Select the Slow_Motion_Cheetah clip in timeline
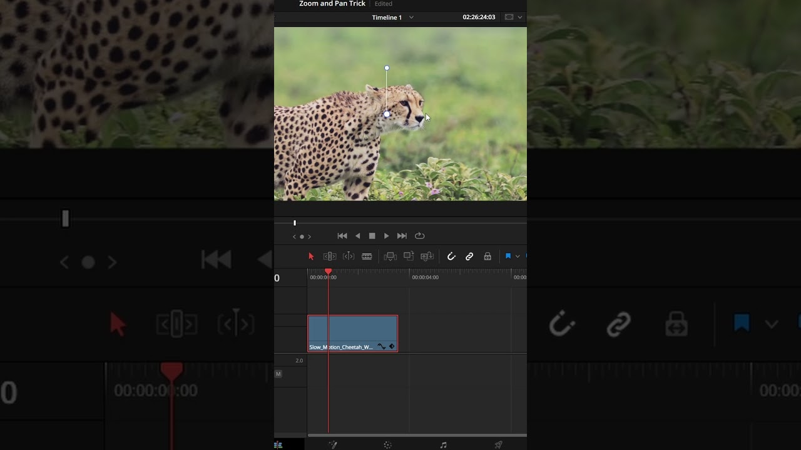 click(352, 334)
